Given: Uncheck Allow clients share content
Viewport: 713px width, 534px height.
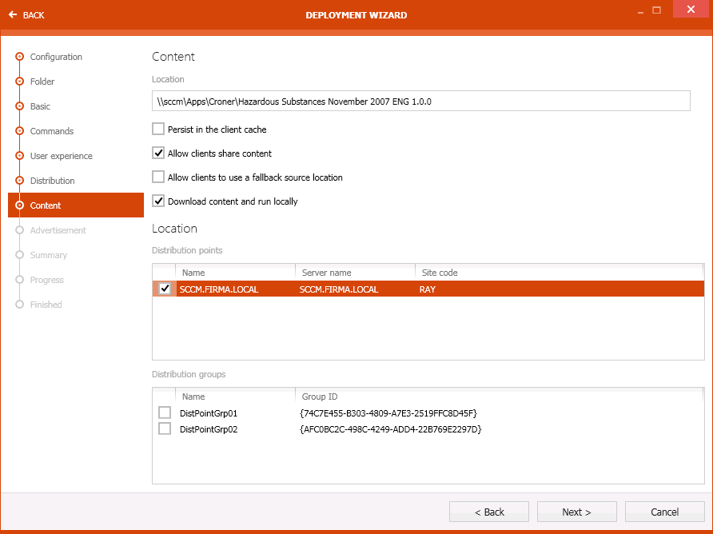Looking at the screenshot, I should tap(158, 153).
